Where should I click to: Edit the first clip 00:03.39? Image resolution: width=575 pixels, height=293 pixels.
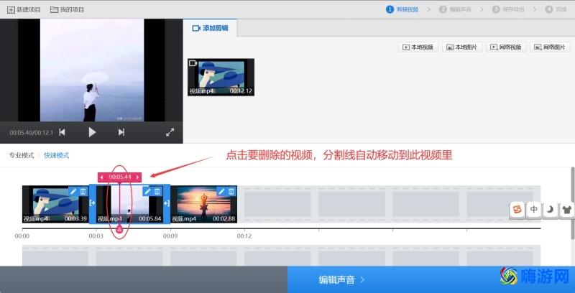[73, 191]
